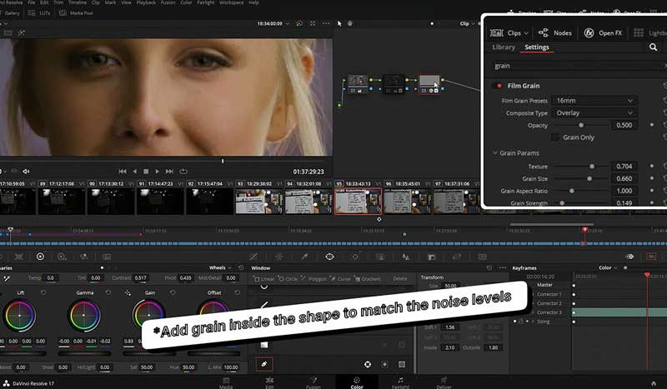Toggle loop playback
Image resolution: width=667 pixels, height=389 pixels.
(183, 172)
